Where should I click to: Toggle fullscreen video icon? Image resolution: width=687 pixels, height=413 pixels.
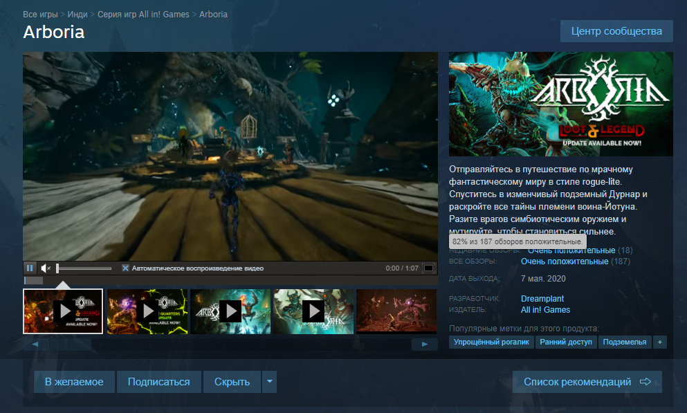coord(428,268)
